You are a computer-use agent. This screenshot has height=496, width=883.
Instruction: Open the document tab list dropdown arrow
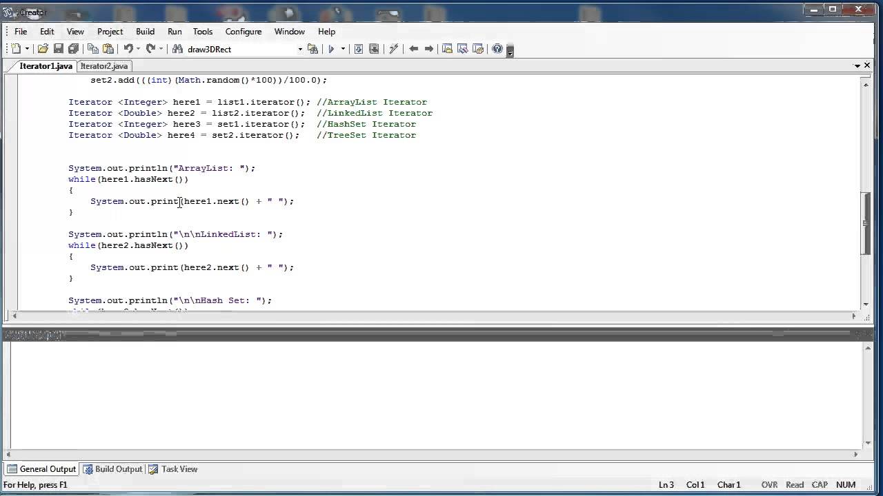pos(857,66)
